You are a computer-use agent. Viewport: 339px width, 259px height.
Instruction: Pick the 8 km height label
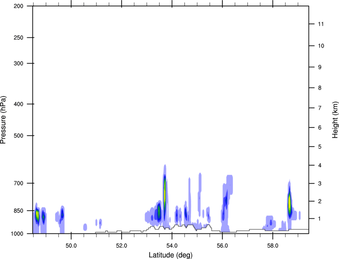tap(320, 88)
